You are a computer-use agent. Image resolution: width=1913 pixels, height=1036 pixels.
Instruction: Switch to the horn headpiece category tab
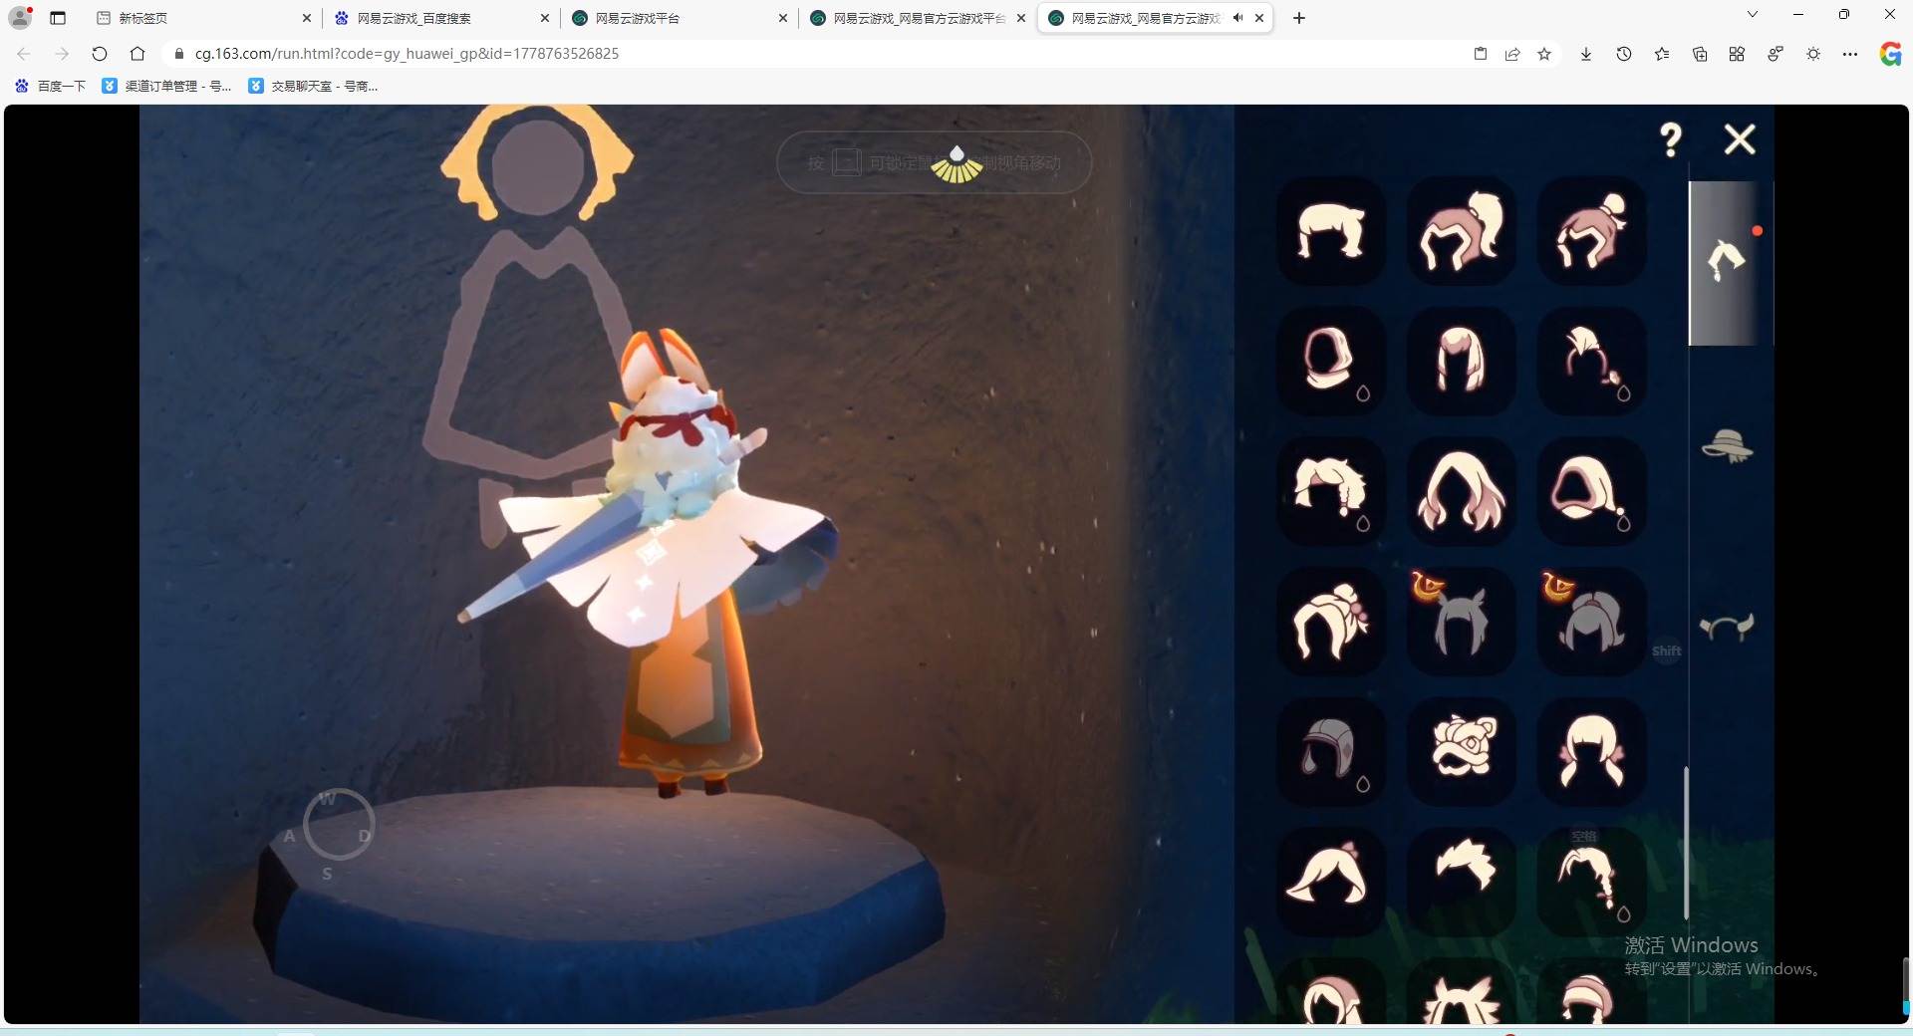pyautogui.click(x=1727, y=627)
